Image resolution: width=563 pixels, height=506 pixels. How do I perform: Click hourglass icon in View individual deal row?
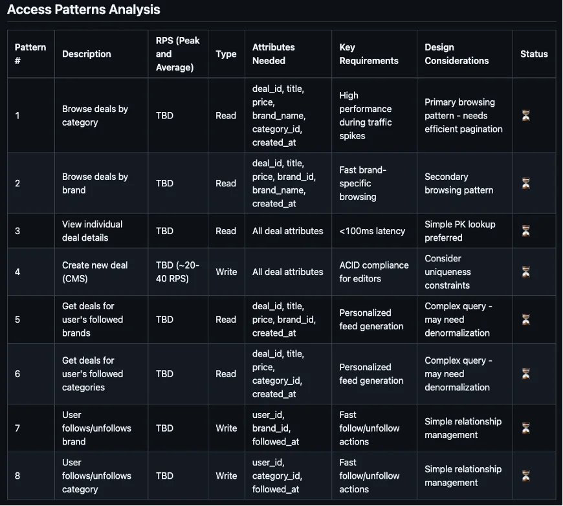[525, 231]
